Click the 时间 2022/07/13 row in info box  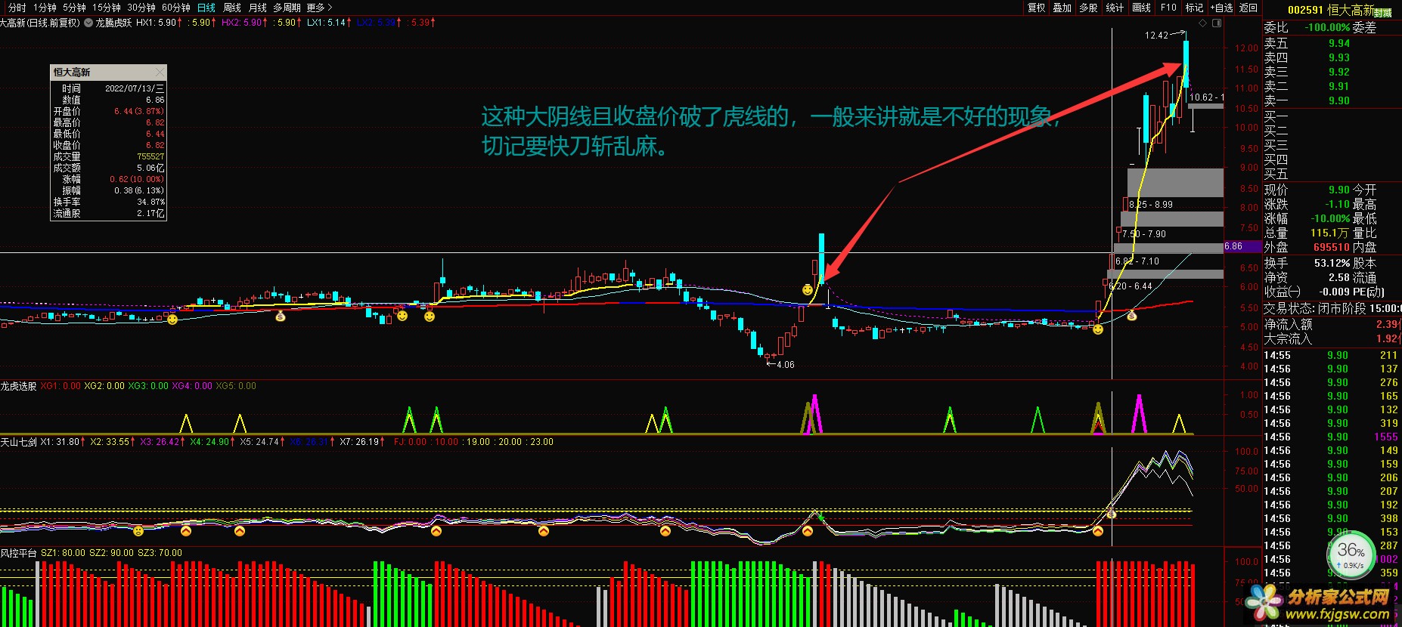click(x=109, y=88)
